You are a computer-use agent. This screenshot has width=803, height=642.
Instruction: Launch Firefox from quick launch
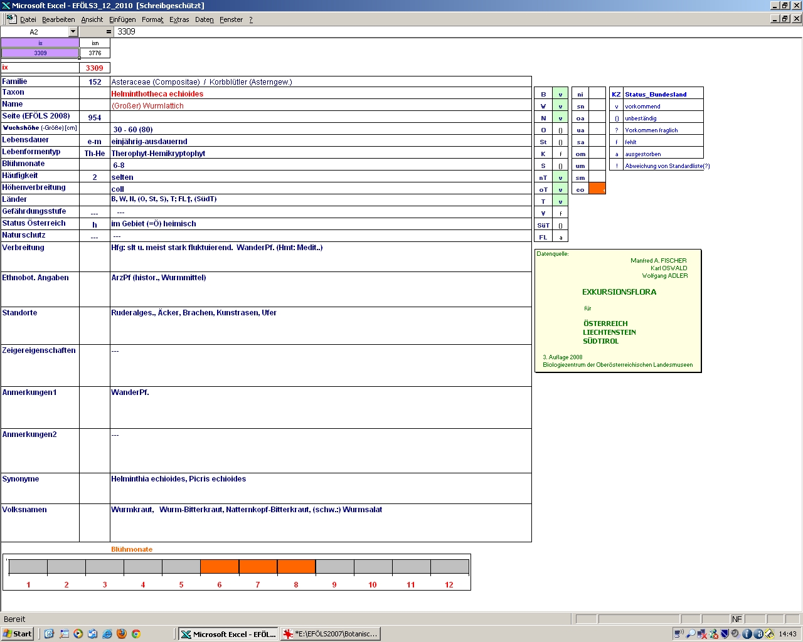point(122,634)
